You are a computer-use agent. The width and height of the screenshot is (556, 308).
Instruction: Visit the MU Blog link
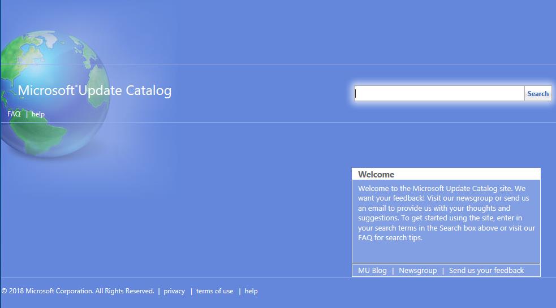click(x=372, y=271)
